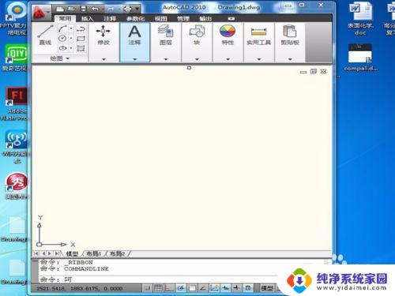The width and height of the screenshot is (395, 296).
Task: Open the red AutoCAD application menu button
Action: point(39,13)
